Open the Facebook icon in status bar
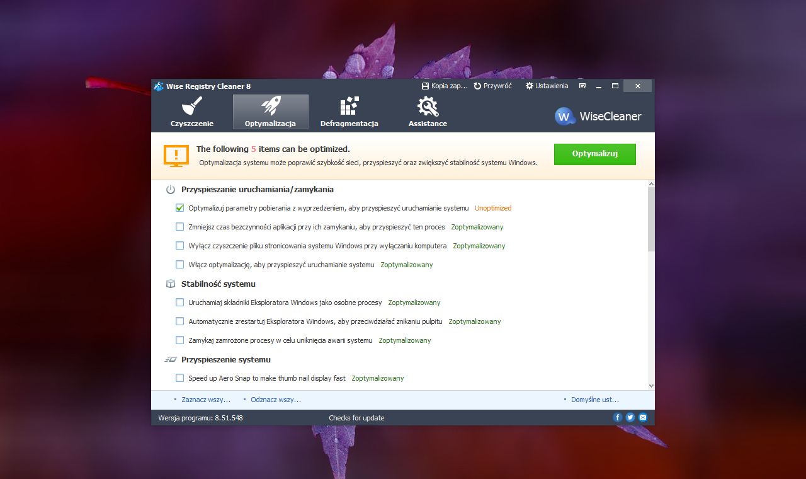The width and height of the screenshot is (806, 479). point(618,417)
